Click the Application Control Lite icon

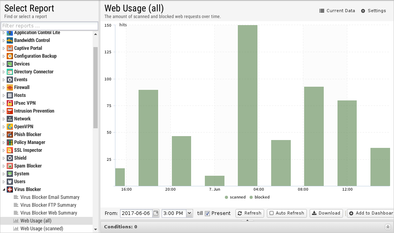click(9, 33)
